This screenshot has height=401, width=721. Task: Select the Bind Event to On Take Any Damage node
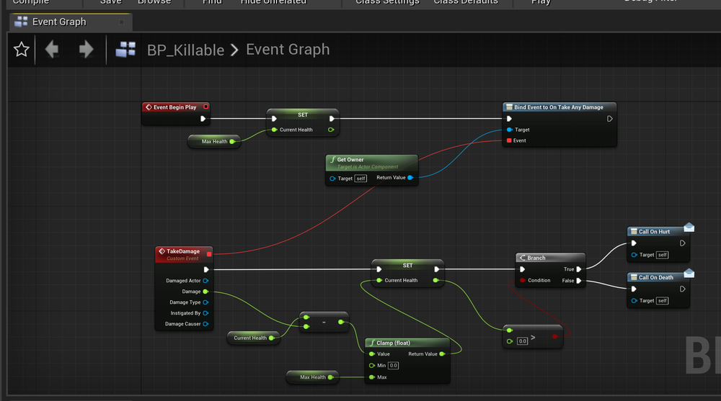click(559, 107)
